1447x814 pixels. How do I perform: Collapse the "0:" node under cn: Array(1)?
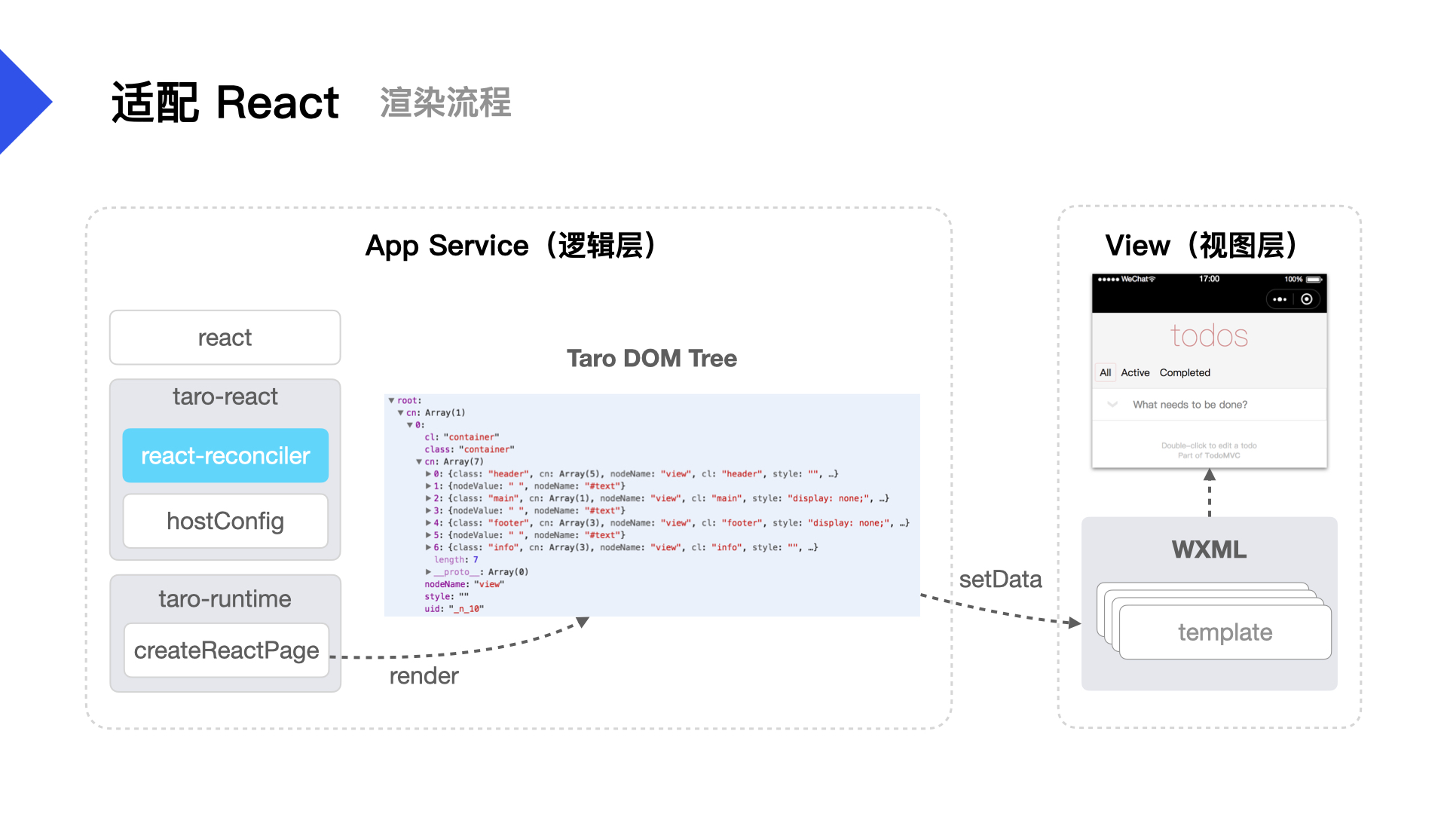[x=409, y=425]
